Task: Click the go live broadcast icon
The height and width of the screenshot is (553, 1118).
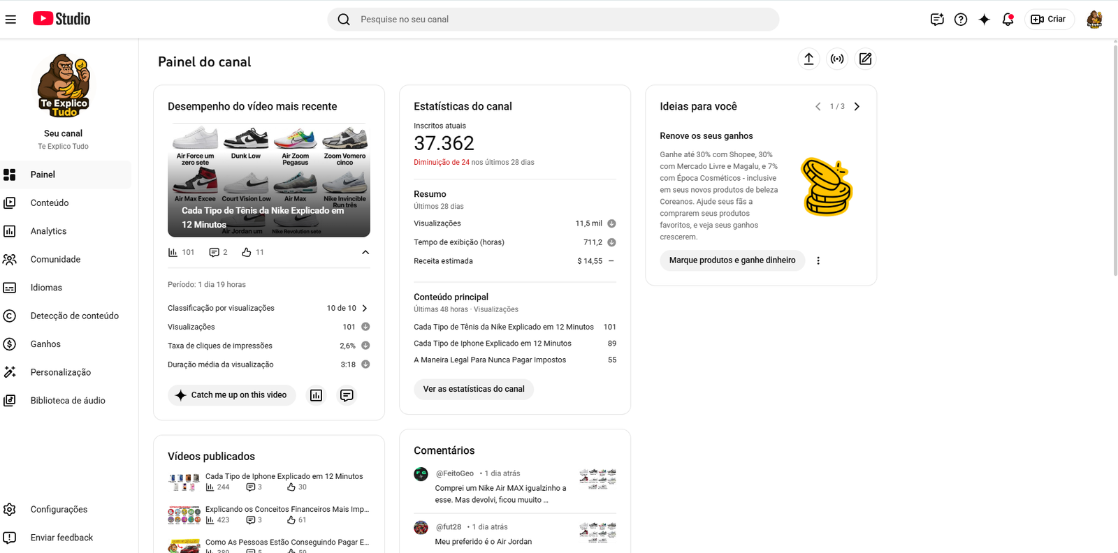Action: point(837,59)
